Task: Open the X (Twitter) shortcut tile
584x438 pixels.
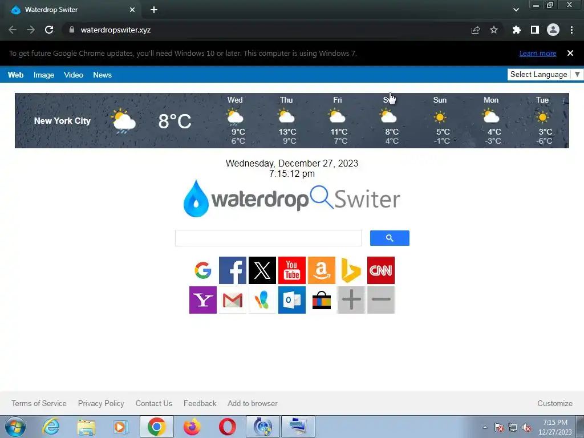Action: [x=262, y=270]
